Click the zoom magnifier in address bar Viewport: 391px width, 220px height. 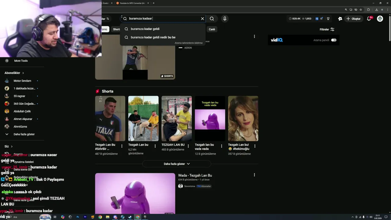(346, 10)
